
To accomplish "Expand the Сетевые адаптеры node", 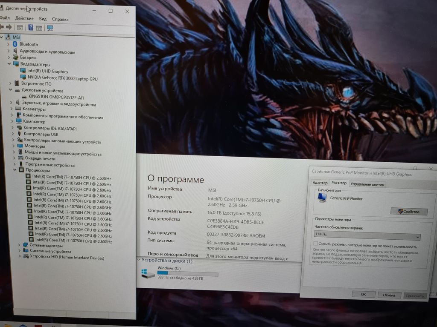I will 19,245.
